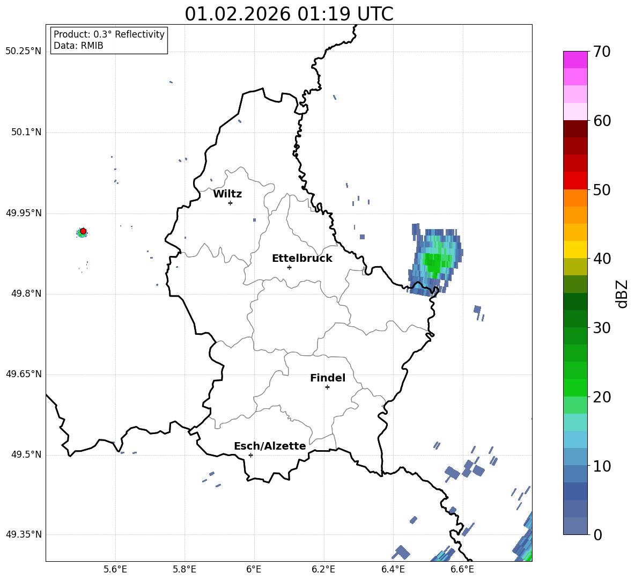Click the colorbar 60 dBZ tick label

click(602, 121)
